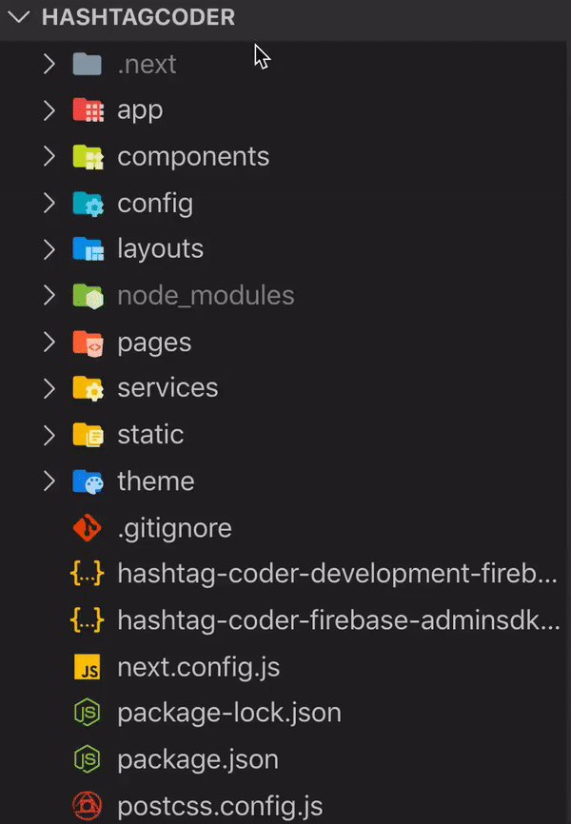The width and height of the screenshot is (571, 824).
Task: Open the .gitignore file
Action: coord(174,528)
